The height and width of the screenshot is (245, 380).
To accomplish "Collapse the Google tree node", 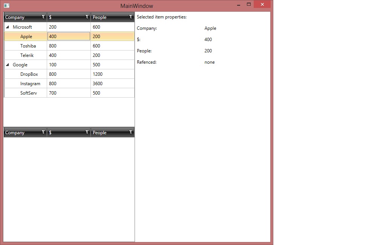I will pyautogui.click(x=8, y=65).
